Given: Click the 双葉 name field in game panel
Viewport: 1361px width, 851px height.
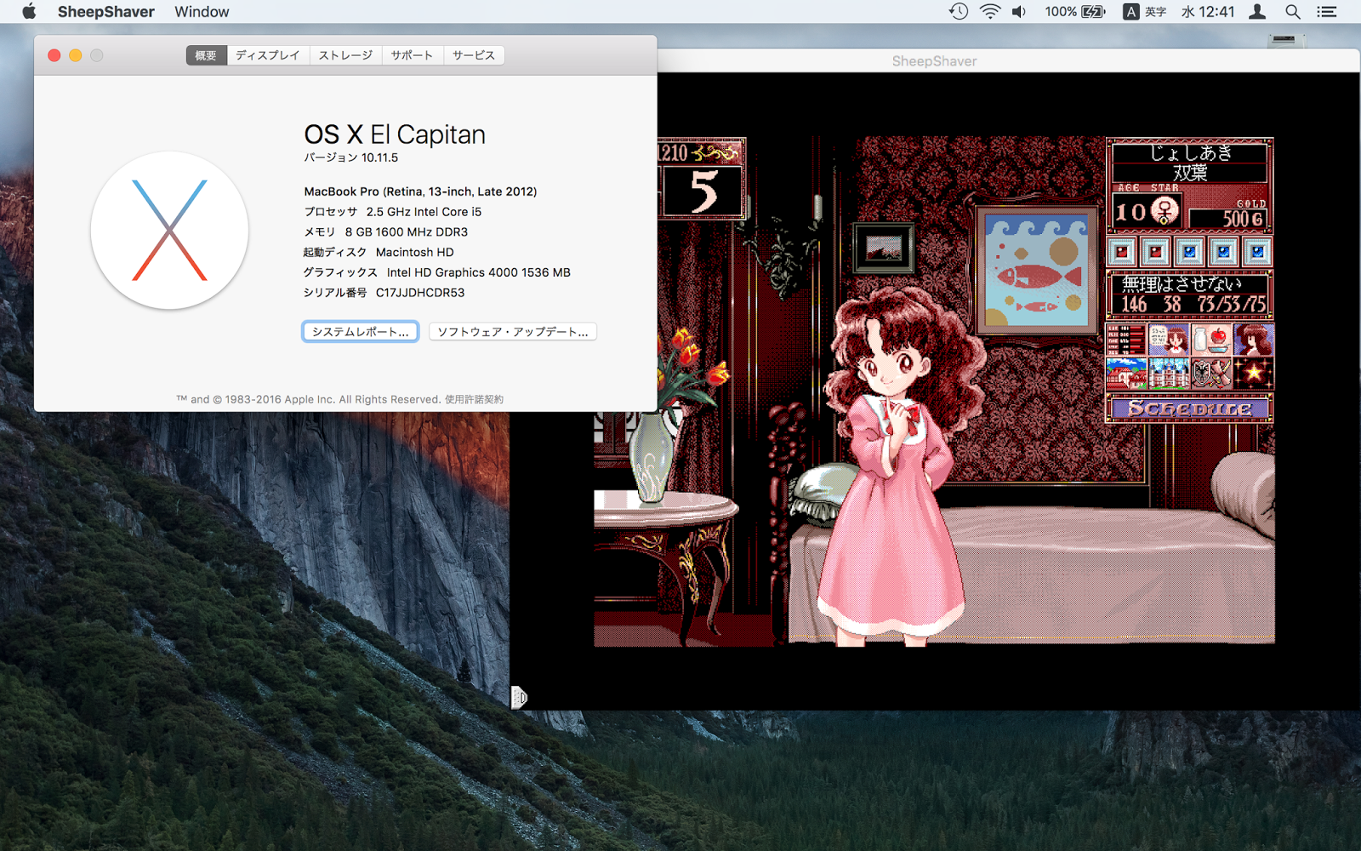Looking at the screenshot, I should click(1190, 173).
